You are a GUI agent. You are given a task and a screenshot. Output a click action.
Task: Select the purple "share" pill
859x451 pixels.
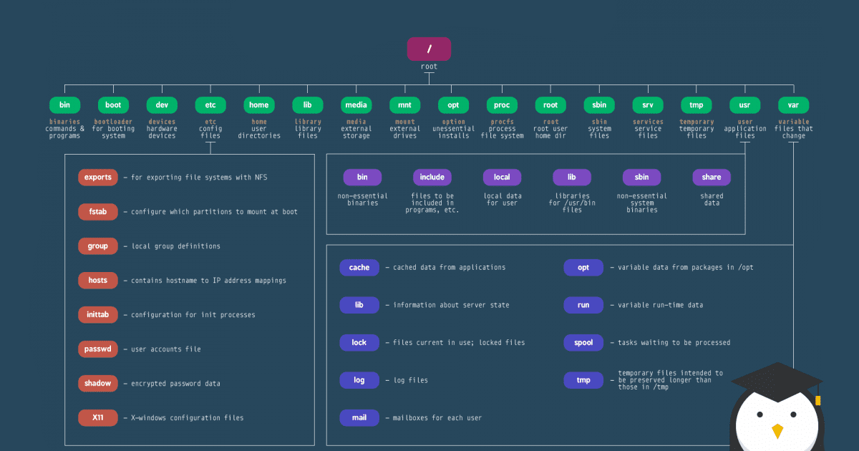pyautogui.click(x=712, y=177)
